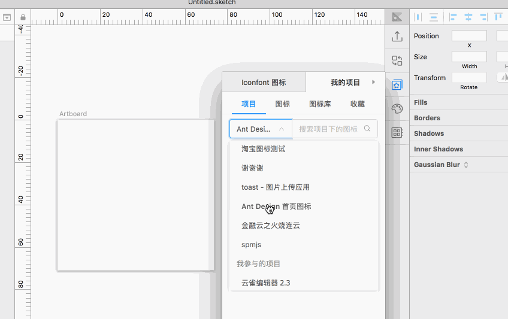Choose 云雀编辑器 2.3 project

304,282
